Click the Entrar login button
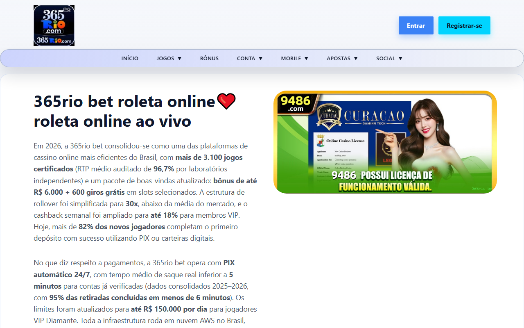The height and width of the screenshot is (328, 524). click(416, 25)
